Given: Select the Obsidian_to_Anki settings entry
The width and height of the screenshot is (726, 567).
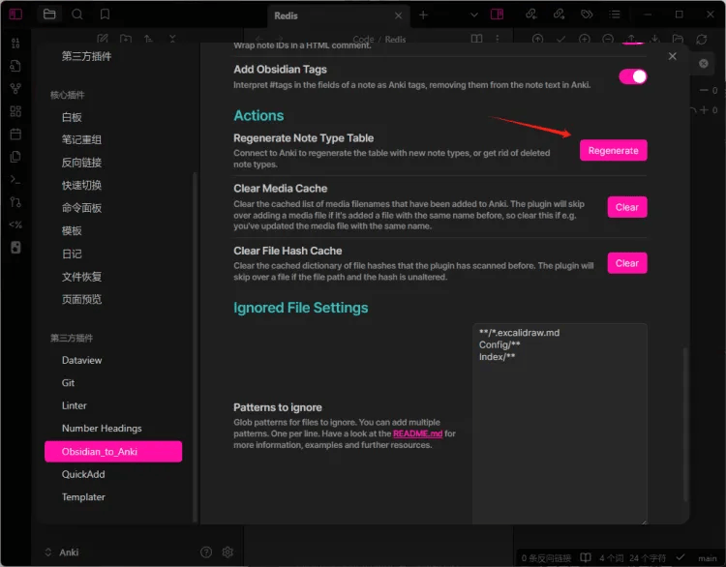Looking at the screenshot, I should [x=113, y=451].
